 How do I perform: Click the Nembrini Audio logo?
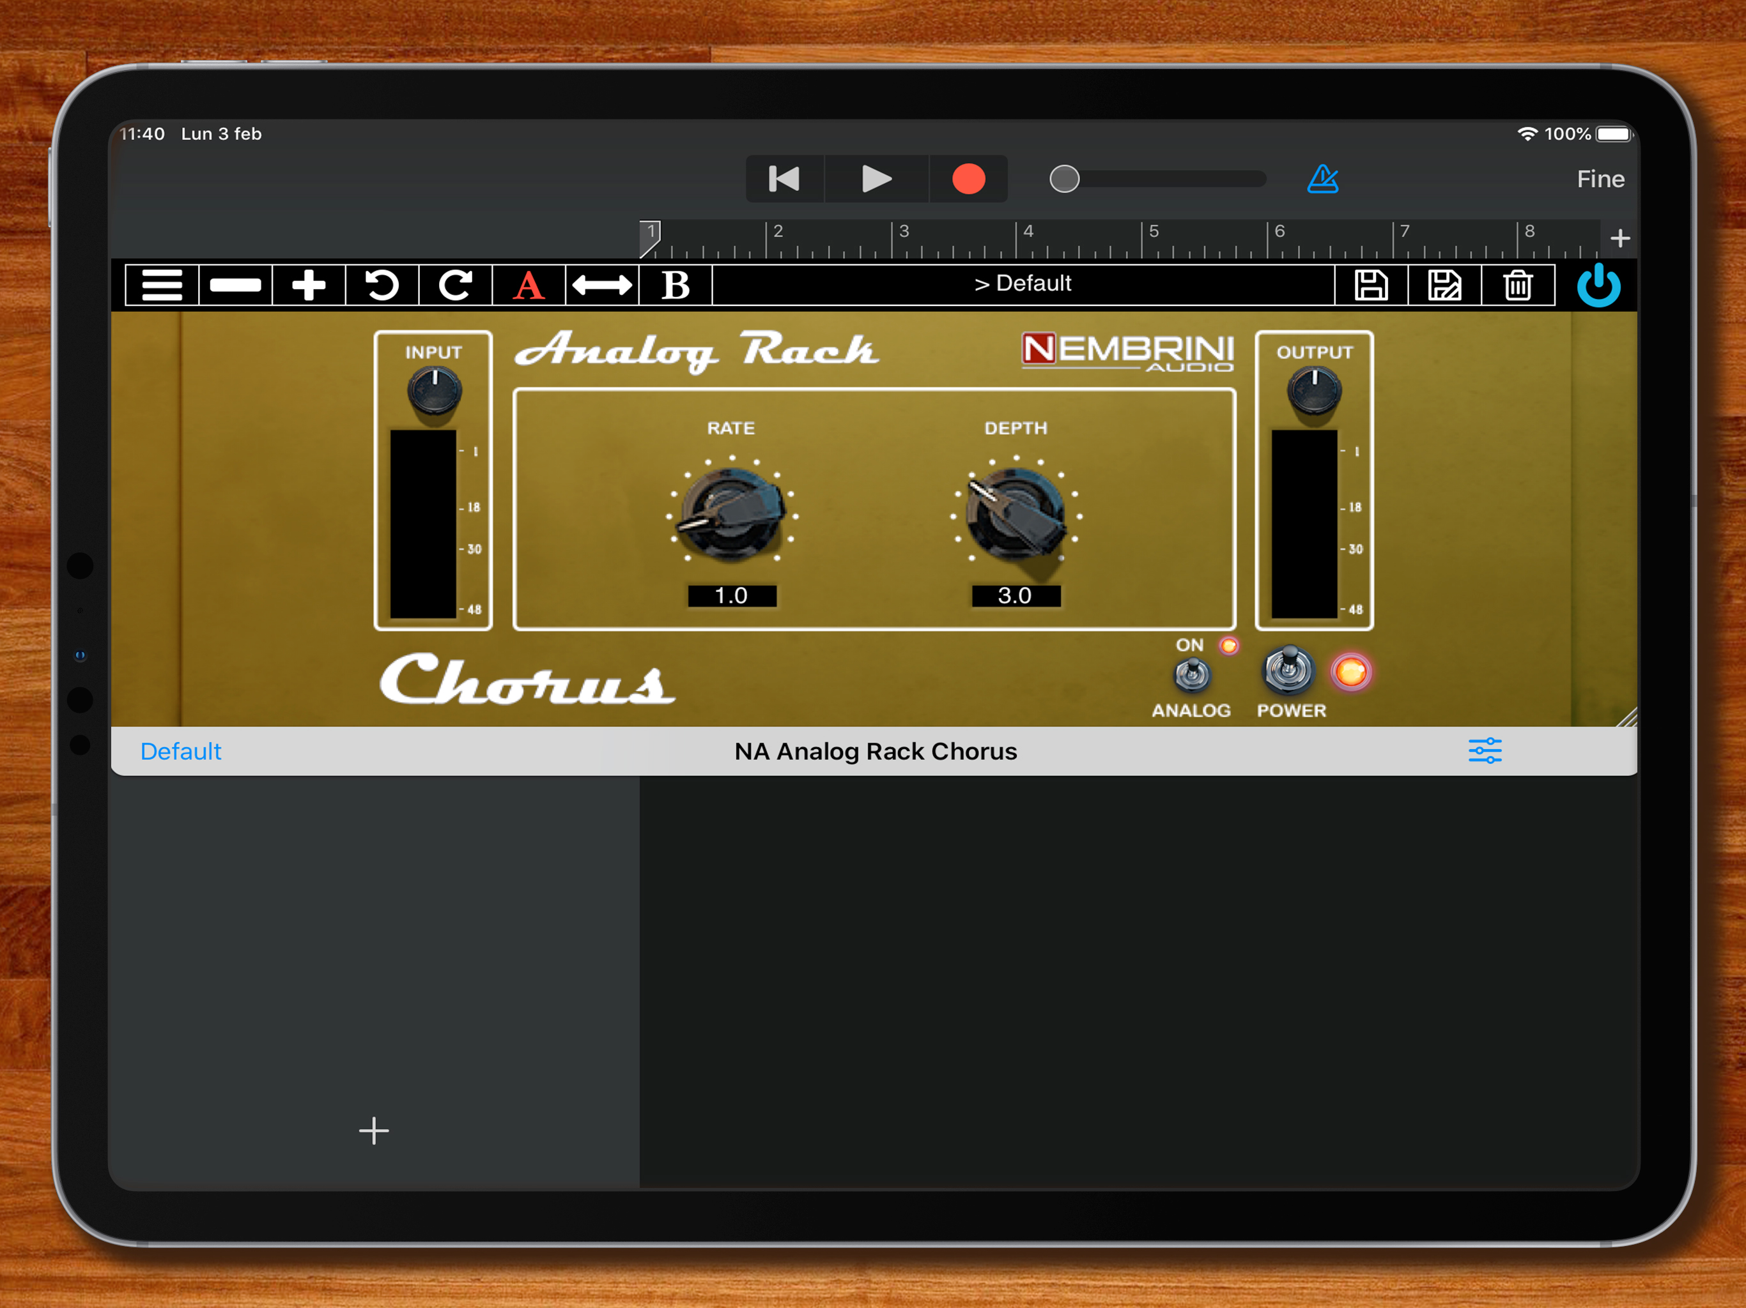pyautogui.click(x=1128, y=351)
